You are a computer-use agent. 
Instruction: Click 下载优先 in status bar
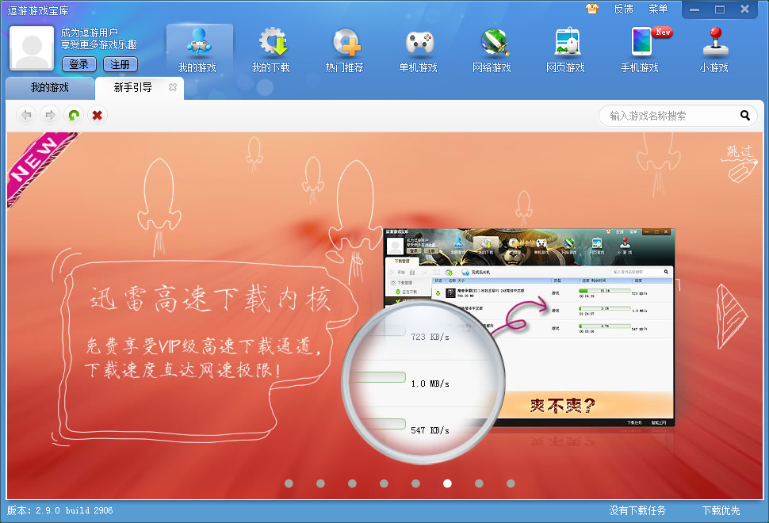(x=721, y=510)
